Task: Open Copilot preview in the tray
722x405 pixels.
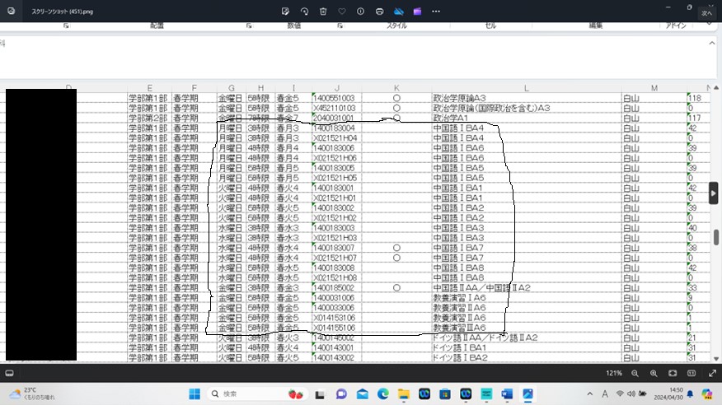Action: (707, 394)
